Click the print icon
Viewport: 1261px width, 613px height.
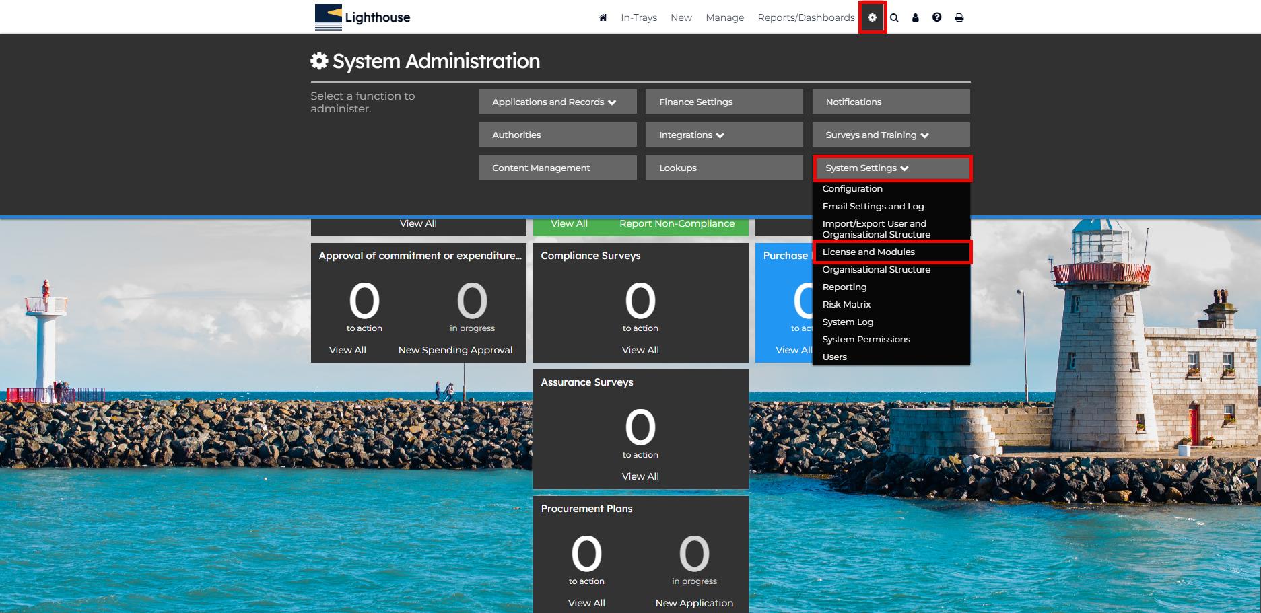(x=959, y=17)
